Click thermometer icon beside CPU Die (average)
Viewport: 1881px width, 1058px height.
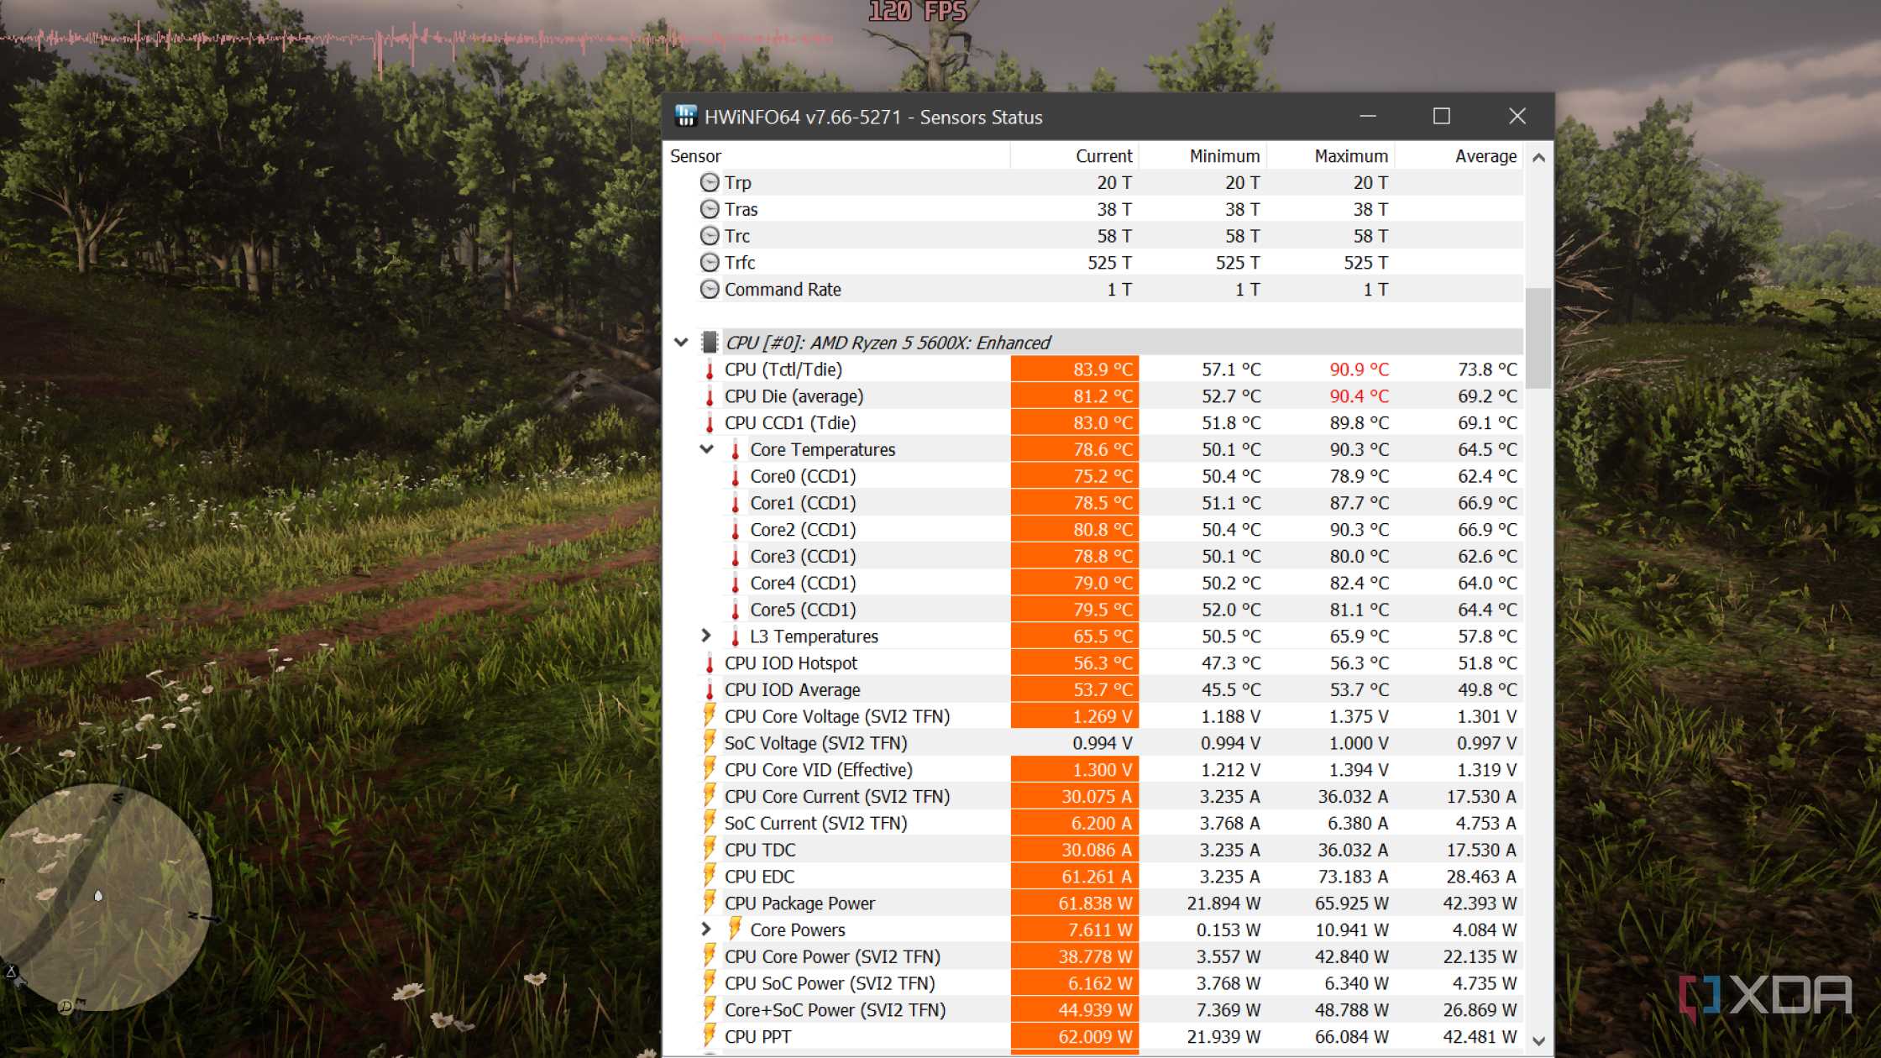coord(710,396)
